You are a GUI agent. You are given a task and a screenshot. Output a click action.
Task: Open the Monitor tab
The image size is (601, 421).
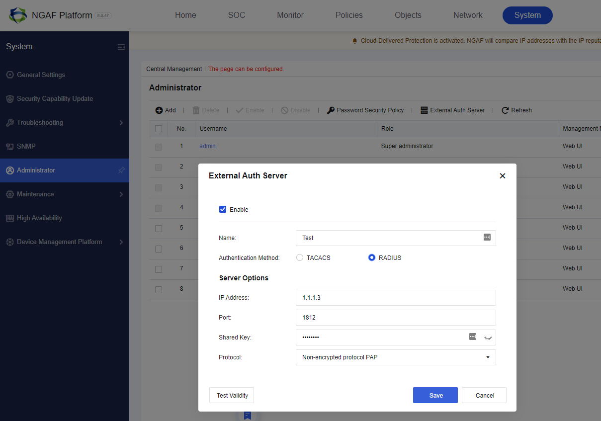(x=290, y=15)
